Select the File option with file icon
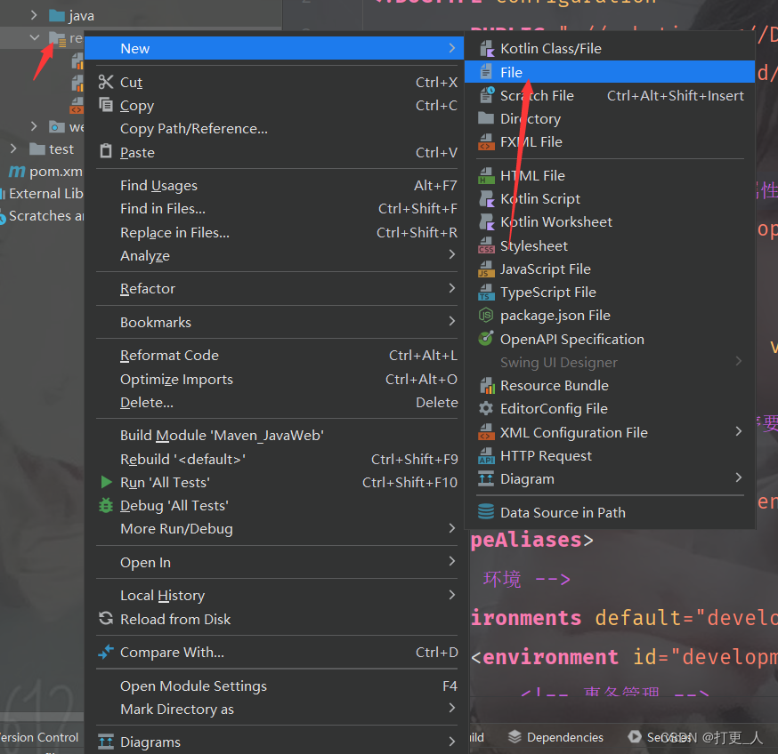778x754 pixels. click(x=512, y=72)
